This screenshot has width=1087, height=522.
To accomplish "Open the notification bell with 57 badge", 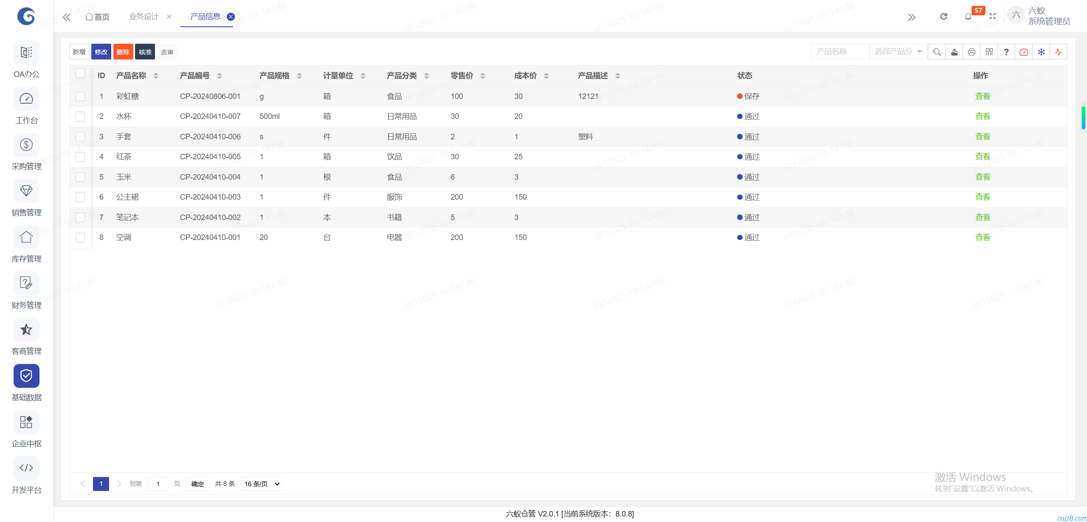I will [968, 17].
